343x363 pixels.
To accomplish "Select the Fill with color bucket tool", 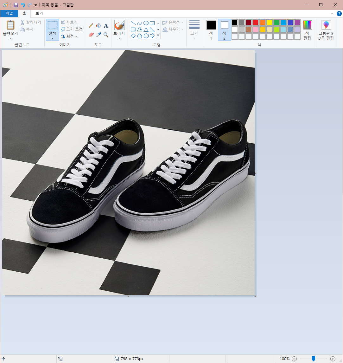I will pos(98,25).
